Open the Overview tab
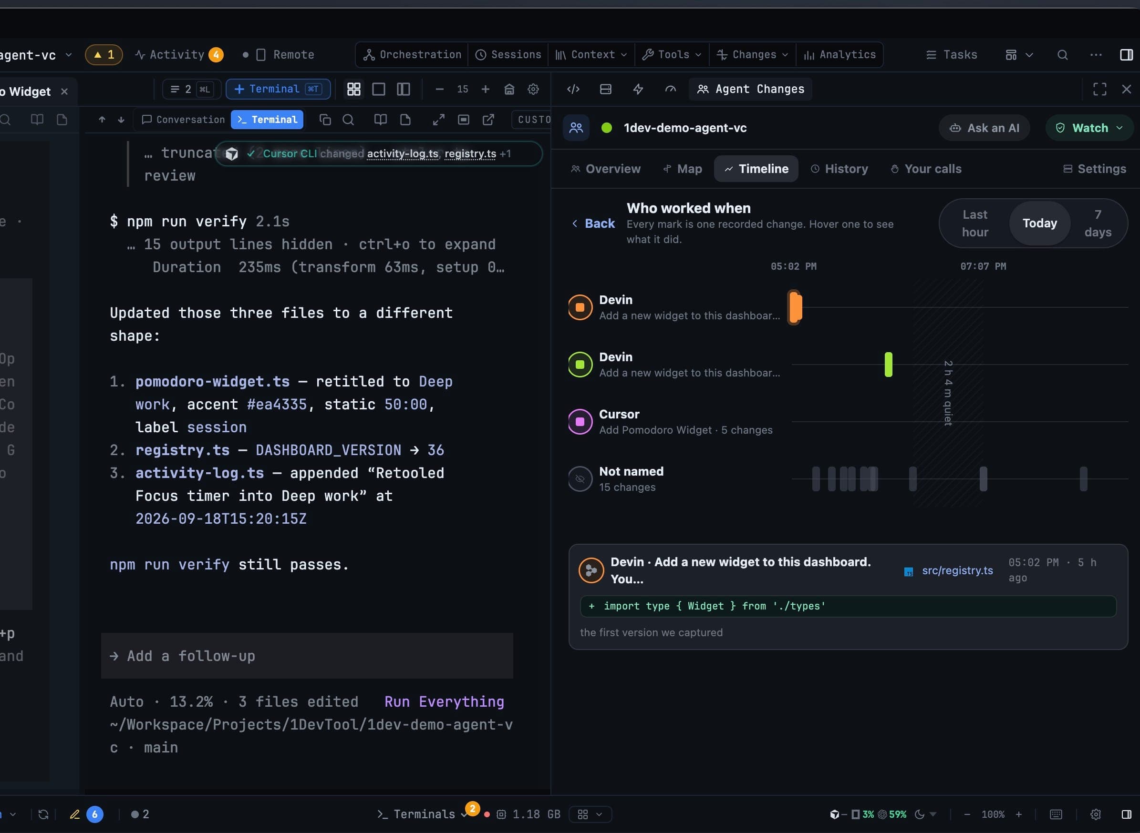Image resolution: width=1140 pixels, height=833 pixels. (605, 169)
